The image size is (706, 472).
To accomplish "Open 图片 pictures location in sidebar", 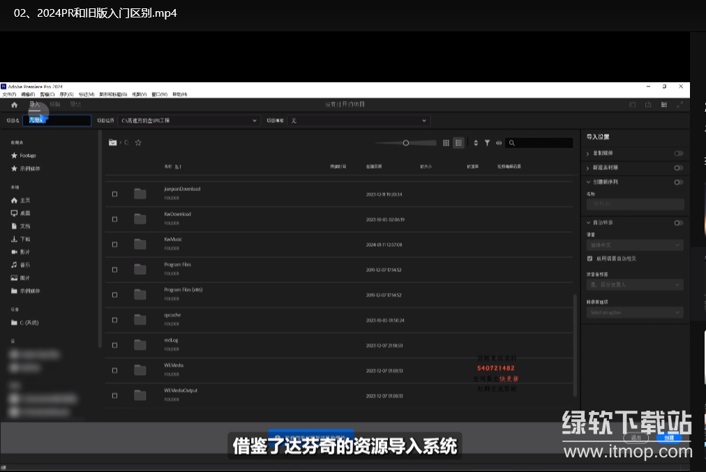I will tap(21, 277).
